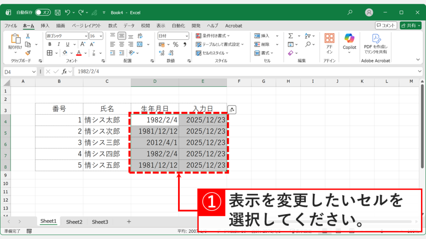This screenshot has width=426, height=239.
Task: Click the Cut (scissors) icon
Action: (27, 36)
